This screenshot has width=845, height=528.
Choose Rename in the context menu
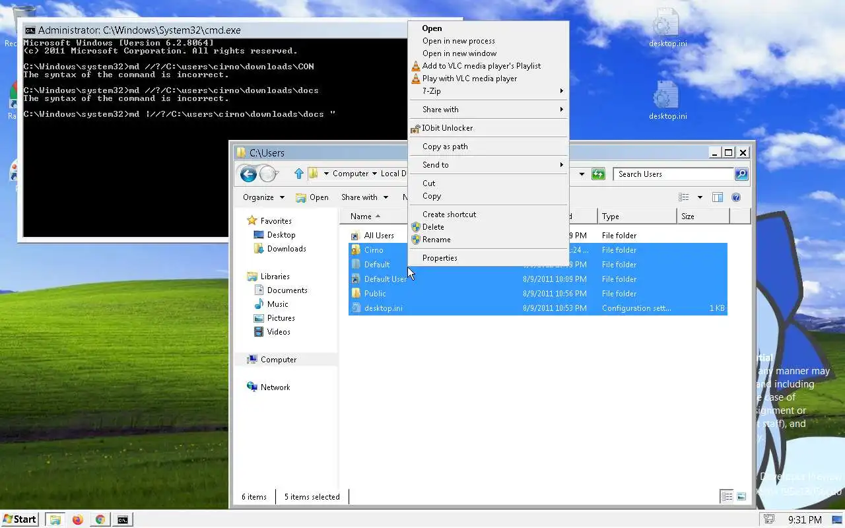(489, 240)
